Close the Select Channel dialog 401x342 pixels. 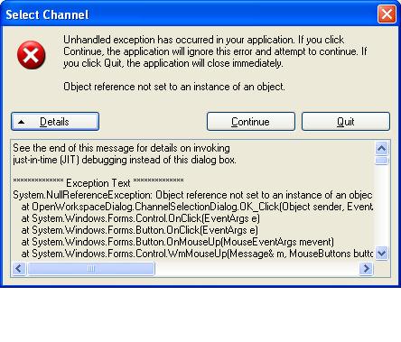coord(387,14)
